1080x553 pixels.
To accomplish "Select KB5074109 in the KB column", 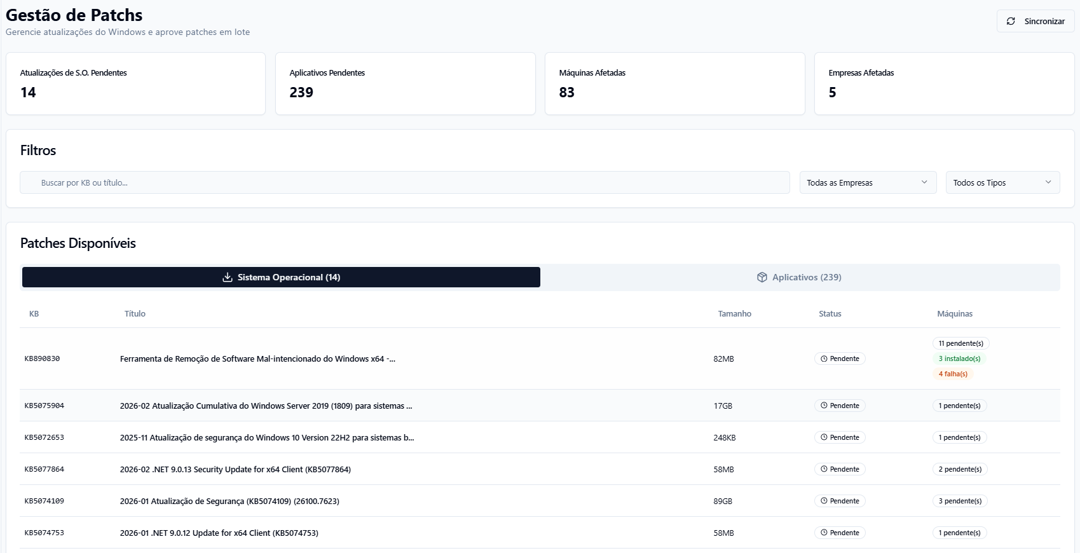I will pyautogui.click(x=44, y=502).
